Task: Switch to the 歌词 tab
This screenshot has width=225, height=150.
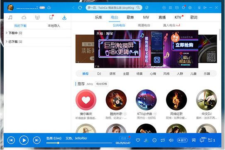Action: coord(194,17)
